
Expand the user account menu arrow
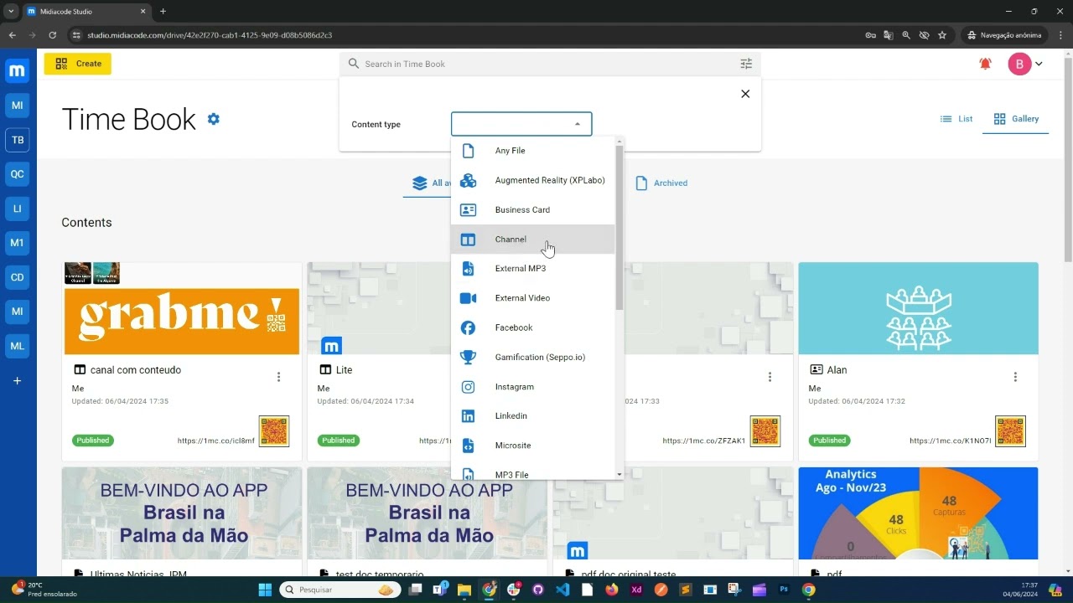[1039, 64]
